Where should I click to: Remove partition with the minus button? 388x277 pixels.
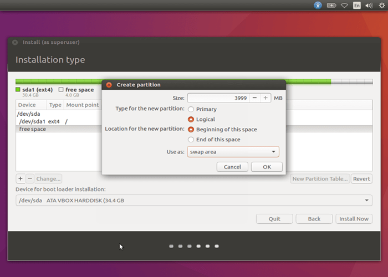pyautogui.click(x=30, y=178)
